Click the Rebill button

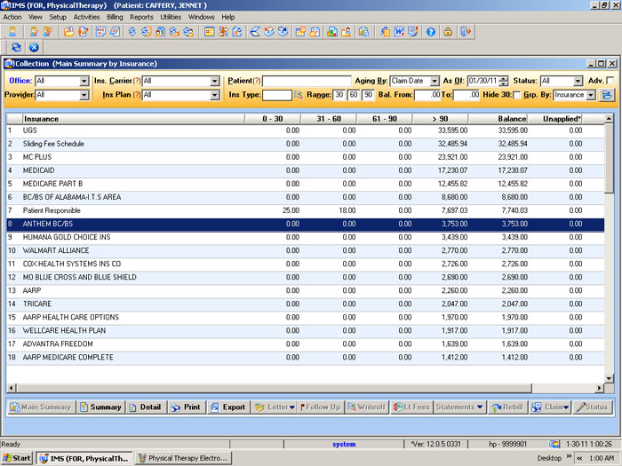507,407
